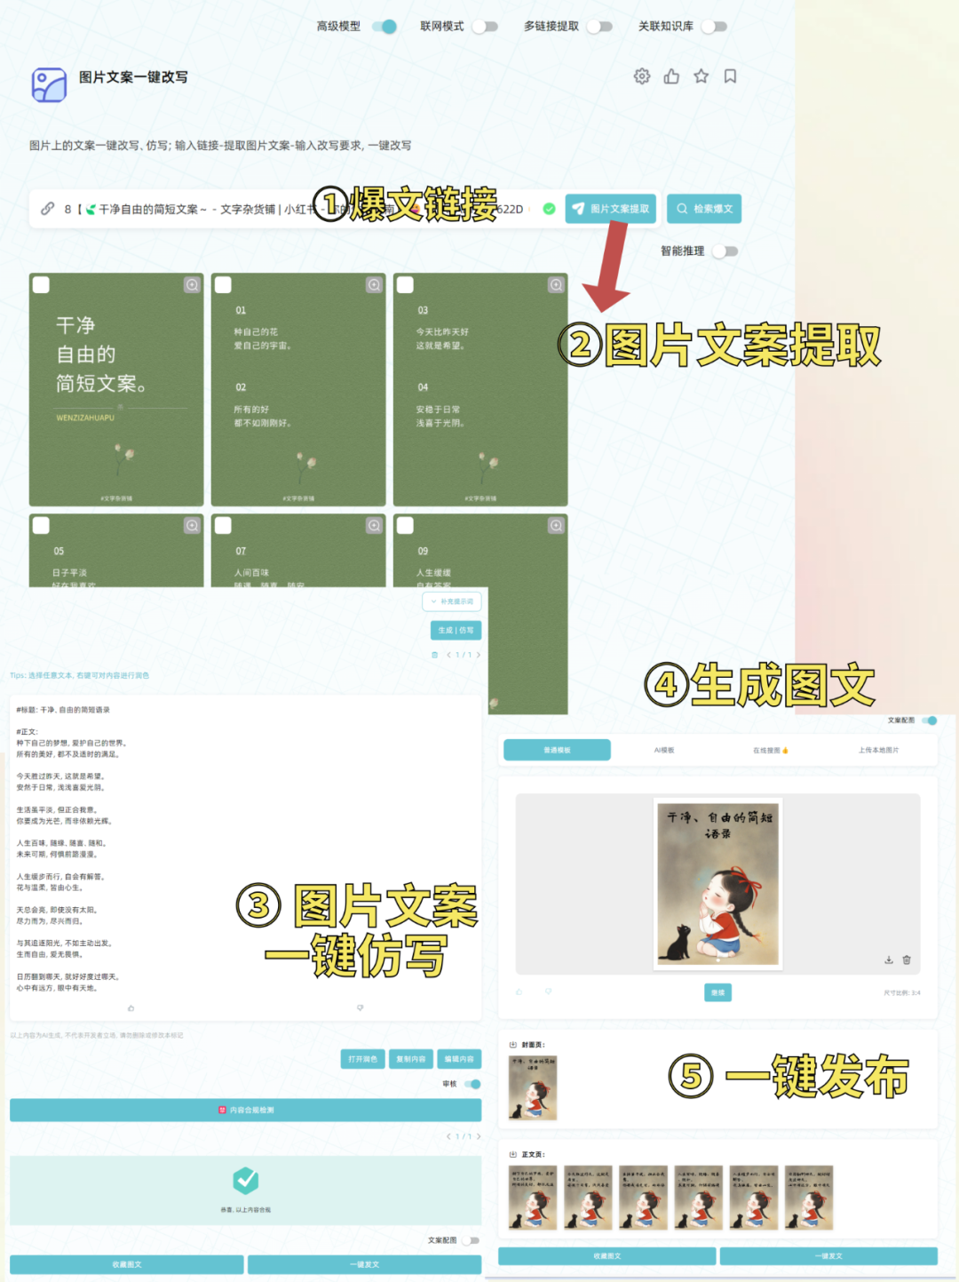The height and width of the screenshot is (1282, 959).
Task: Download icon beside 封面页 label
Action: pos(512,1045)
